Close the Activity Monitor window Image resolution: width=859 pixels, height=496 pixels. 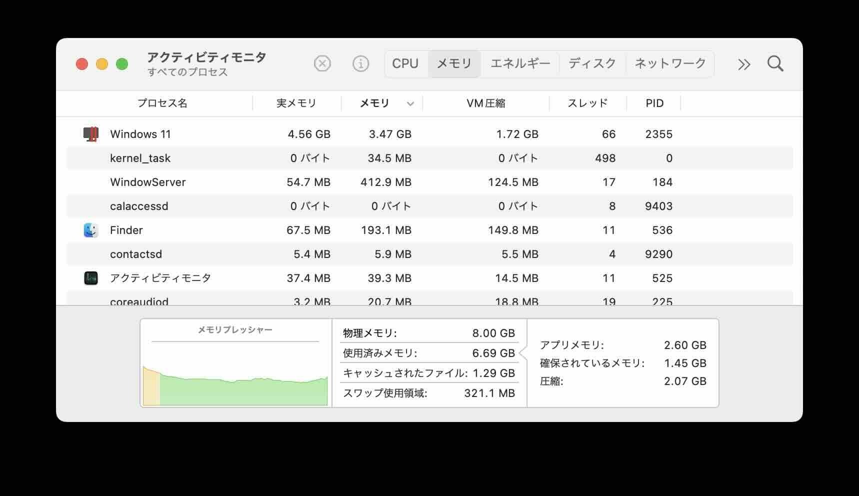pos(82,64)
